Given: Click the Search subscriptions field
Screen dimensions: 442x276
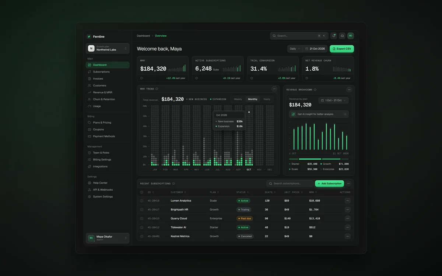Looking at the screenshot, I should pos(290,183).
